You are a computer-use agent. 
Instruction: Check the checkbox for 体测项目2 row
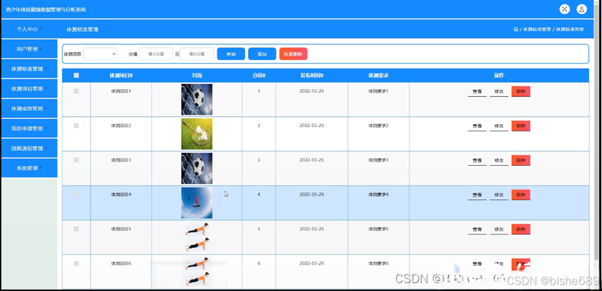pos(77,126)
